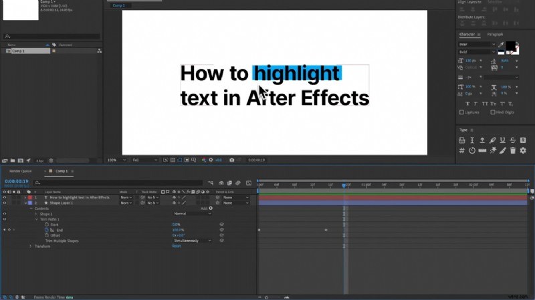Screen dimensions: 535x300
Task: Click the hash icon in Type panel
Action: pos(461,150)
